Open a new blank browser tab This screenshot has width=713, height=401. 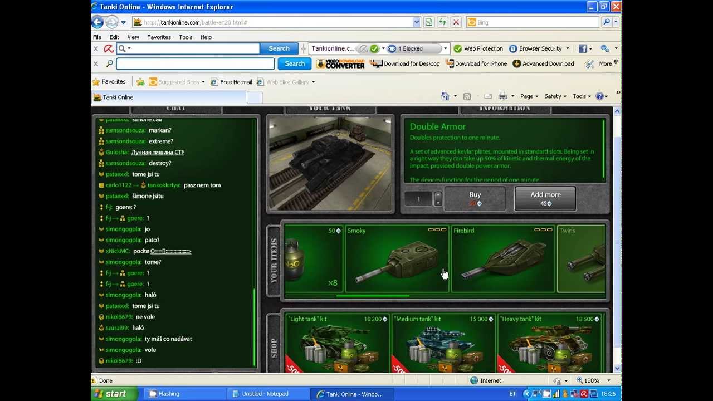254,97
